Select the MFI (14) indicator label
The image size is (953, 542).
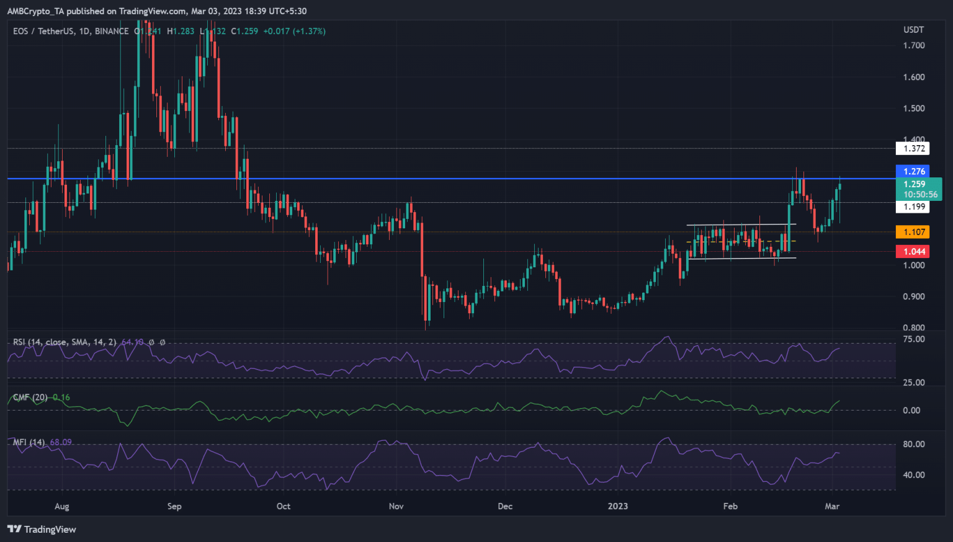[x=29, y=442]
